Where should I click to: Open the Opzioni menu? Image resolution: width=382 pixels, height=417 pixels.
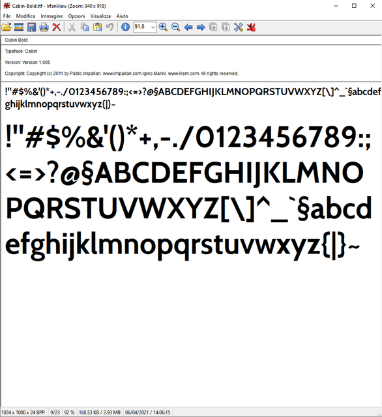(x=76, y=16)
